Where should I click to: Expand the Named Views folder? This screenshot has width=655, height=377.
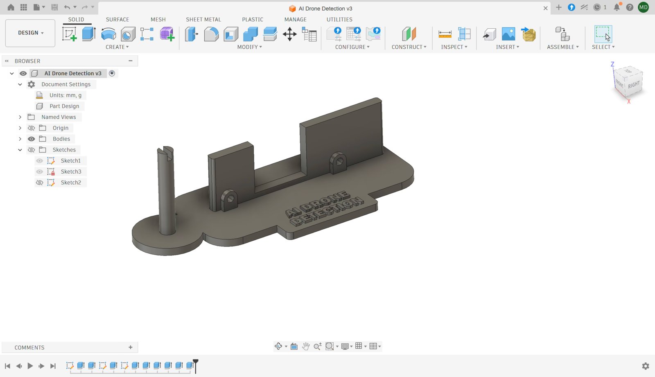click(x=20, y=117)
